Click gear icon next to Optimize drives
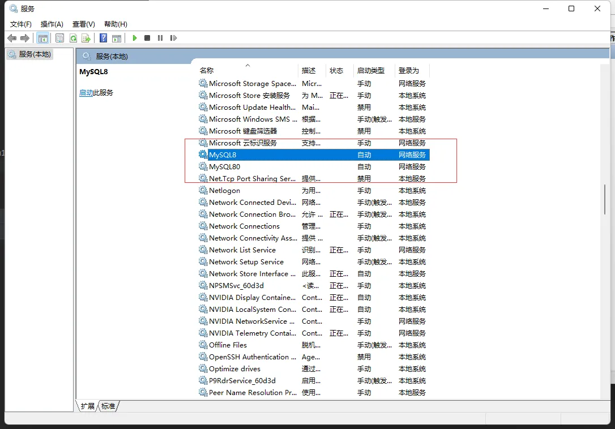The image size is (615, 429). pyautogui.click(x=203, y=368)
